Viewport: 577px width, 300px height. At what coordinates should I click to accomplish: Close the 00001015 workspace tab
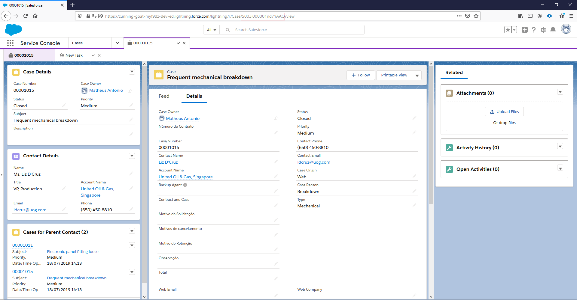pos(184,43)
